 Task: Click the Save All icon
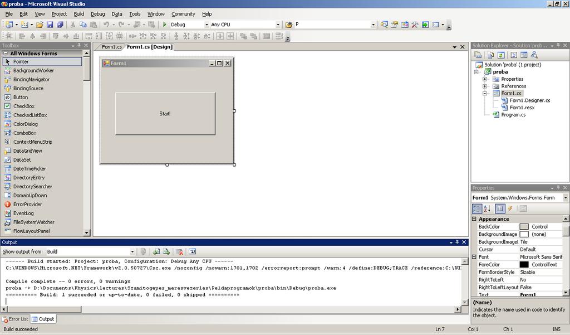(x=60, y=25)
